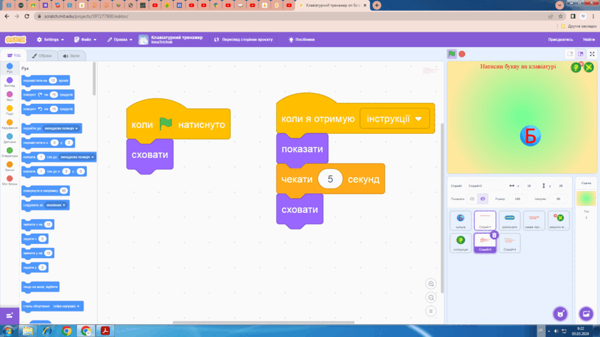
Task: Select the розпочати sprite thumbnail
Action: point(509,220)
